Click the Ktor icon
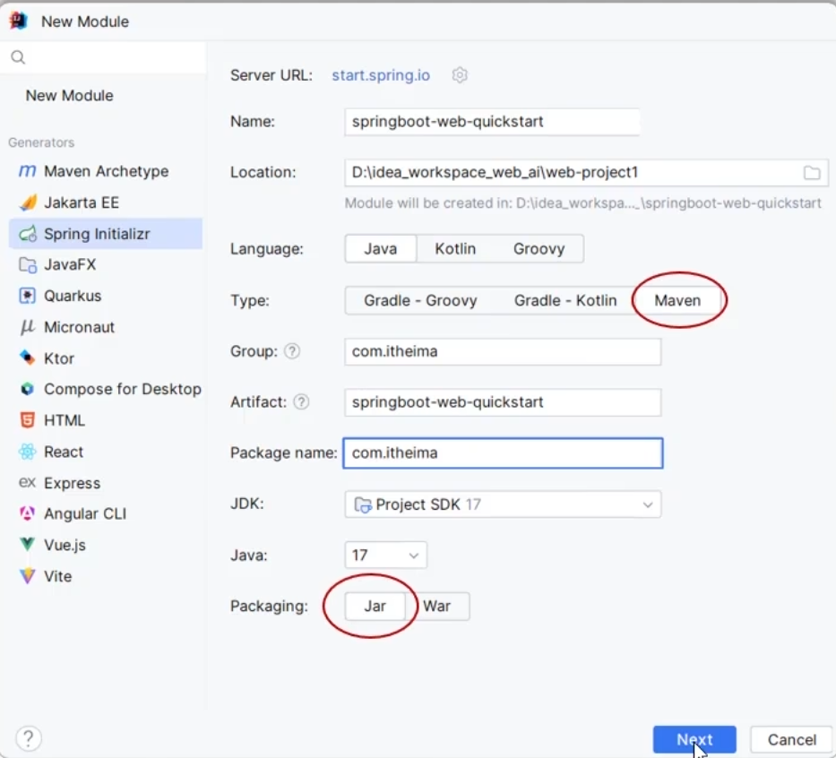836x758 pixels. click(x=27, y=357)
